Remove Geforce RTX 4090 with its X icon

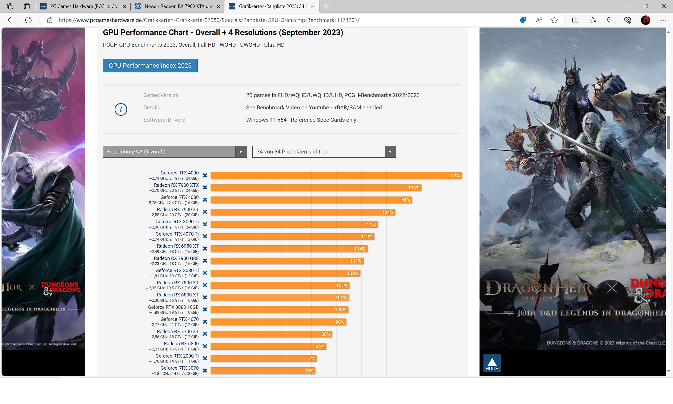point(205,176)
